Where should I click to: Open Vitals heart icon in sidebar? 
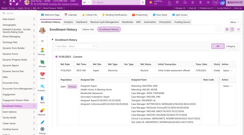pos(42,76)
